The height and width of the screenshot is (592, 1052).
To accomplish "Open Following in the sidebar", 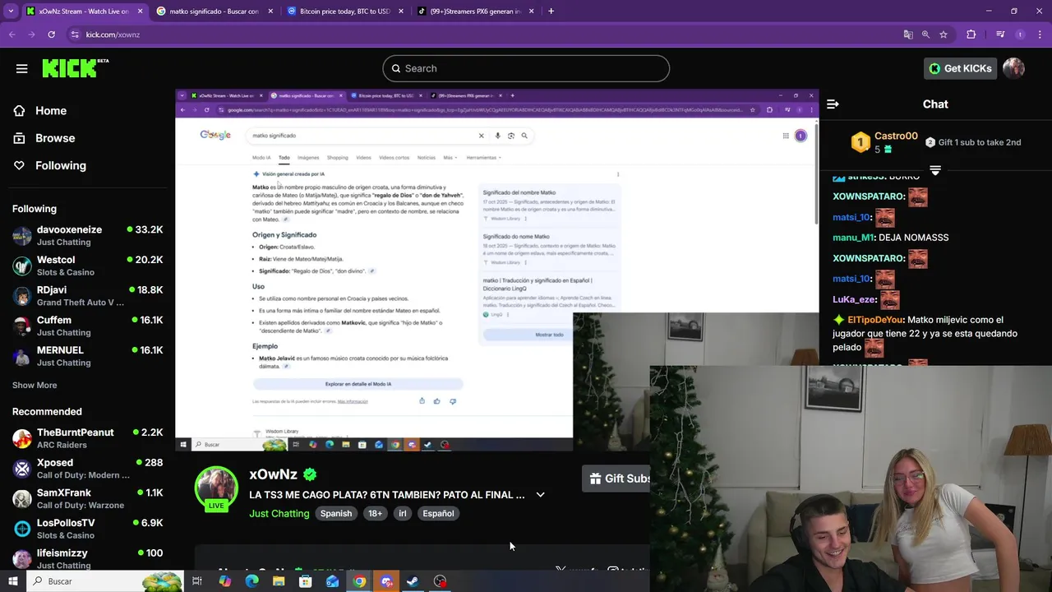I will [60, 165].
